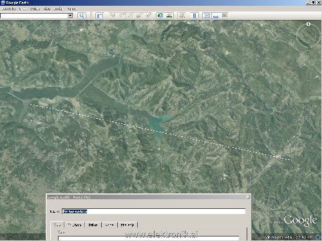The width and height of the screenshot is (322, 241).
Task: Click the compass North marker
Action: [x=308, y=24]
